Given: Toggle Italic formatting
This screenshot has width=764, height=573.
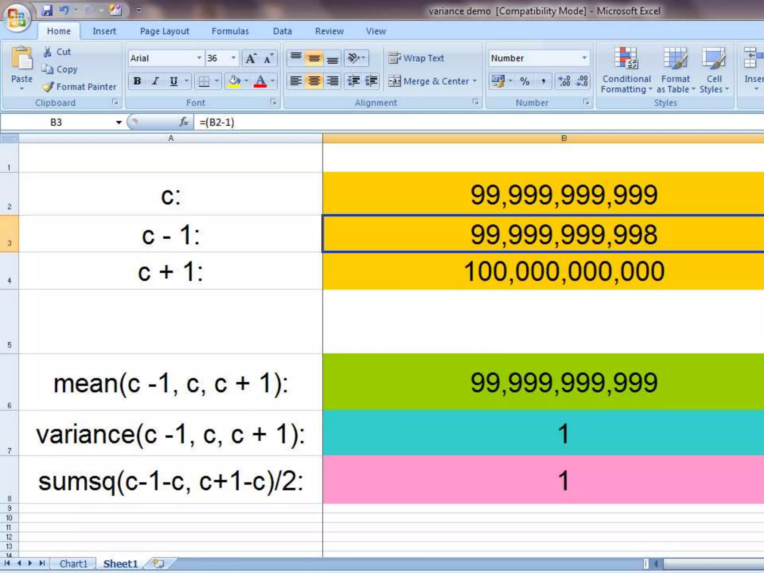Looking at the screenshot, I should [156, 81].
